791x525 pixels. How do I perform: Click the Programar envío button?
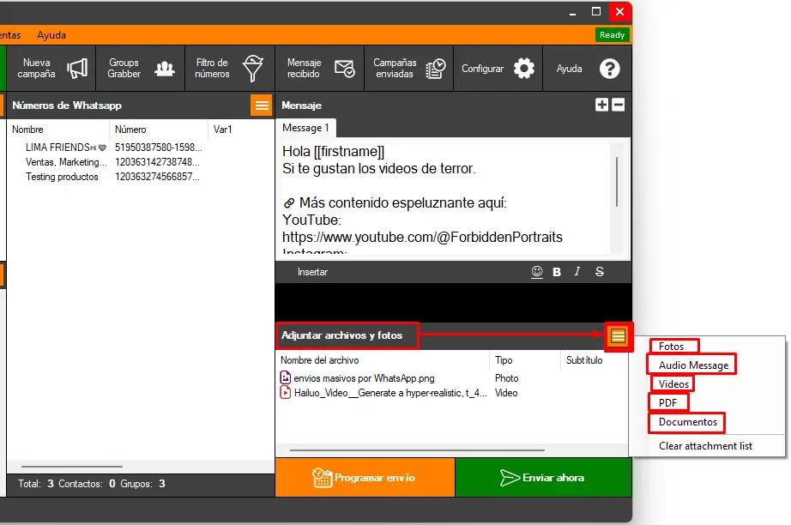(x=365, y=478)
